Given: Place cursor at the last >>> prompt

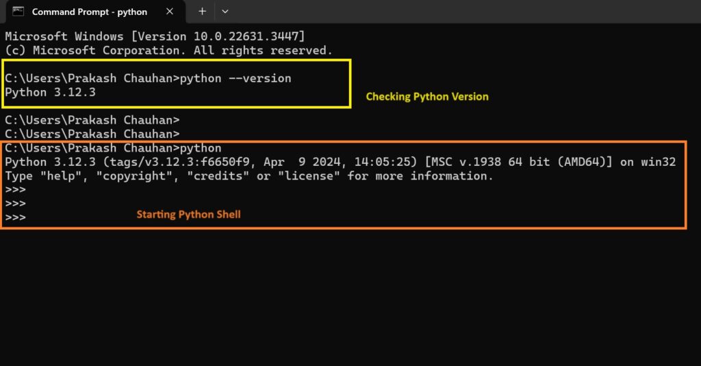Looking at the screenshot, I should [15, 218].
